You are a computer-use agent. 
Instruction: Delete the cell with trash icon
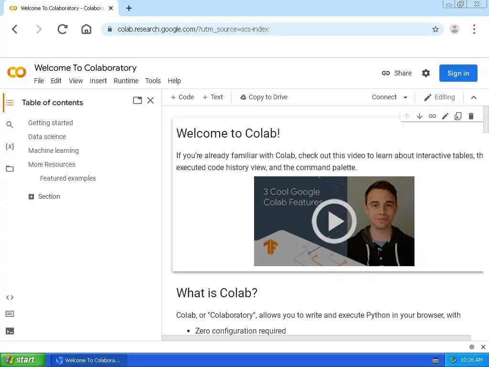[x=471, y=116]
